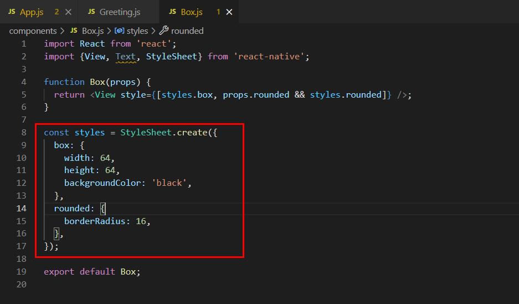Image resolution: width=519 pixels, height=304 pixels.
Task: Click line number 8 in the gutter
Action: pyautogui.click(x=24, y=133)
